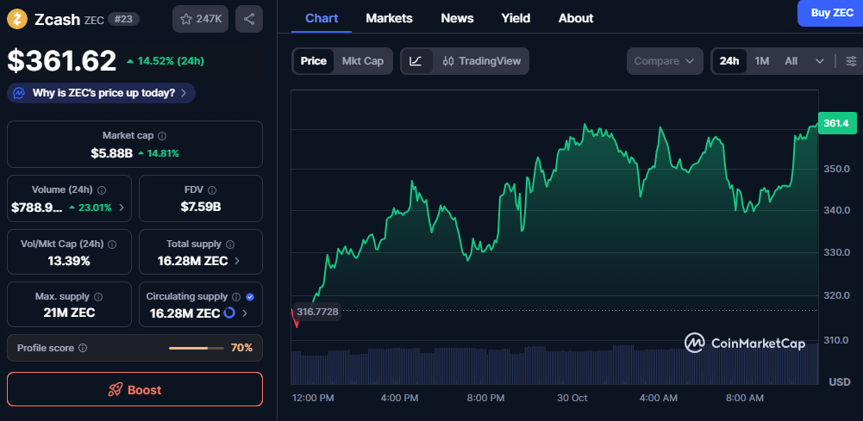Switch the chart to Mkt Cap view
This screenshot has height=421, width=863.
coord(363,61)
